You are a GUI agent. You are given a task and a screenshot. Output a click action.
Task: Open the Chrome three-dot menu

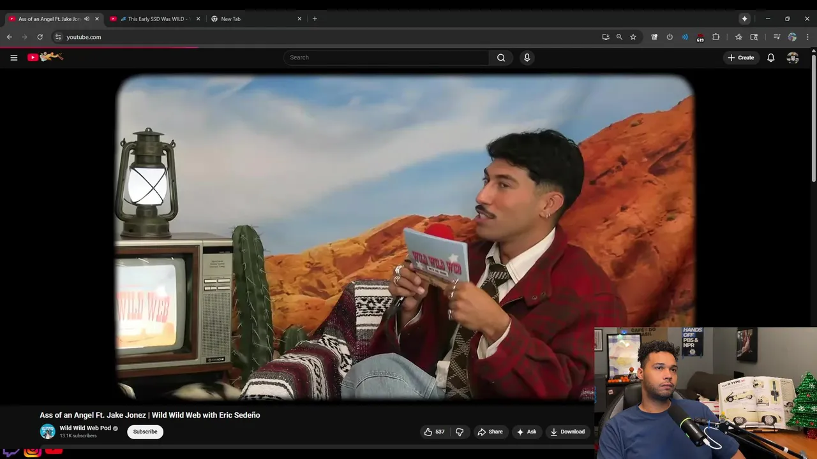(x=807, y=37)
